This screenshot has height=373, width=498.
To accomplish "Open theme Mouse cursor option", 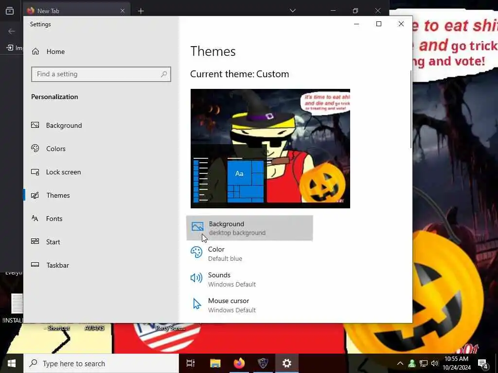I will (249, 305).
